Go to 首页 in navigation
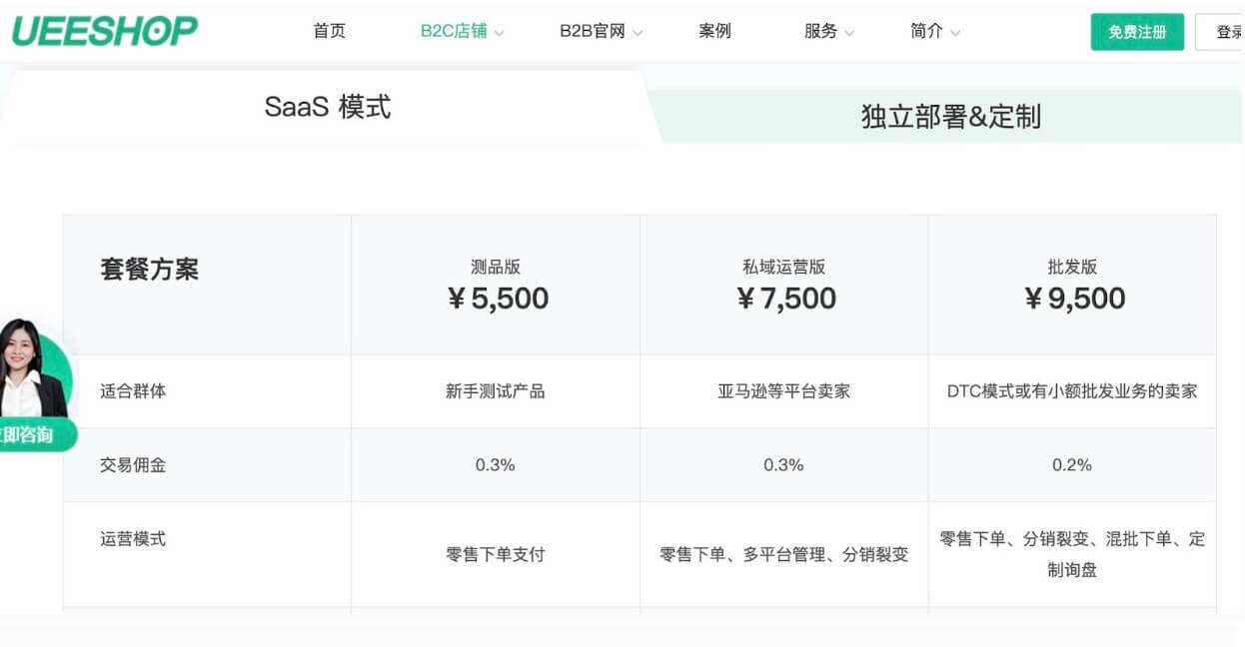 pyautogui.click(x=329, y=31)
